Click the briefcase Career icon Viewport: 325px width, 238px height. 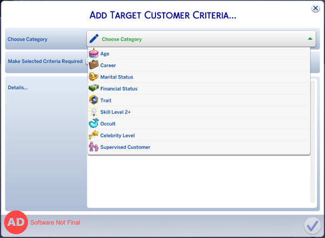pyautogui.click(x=94, y=65)
